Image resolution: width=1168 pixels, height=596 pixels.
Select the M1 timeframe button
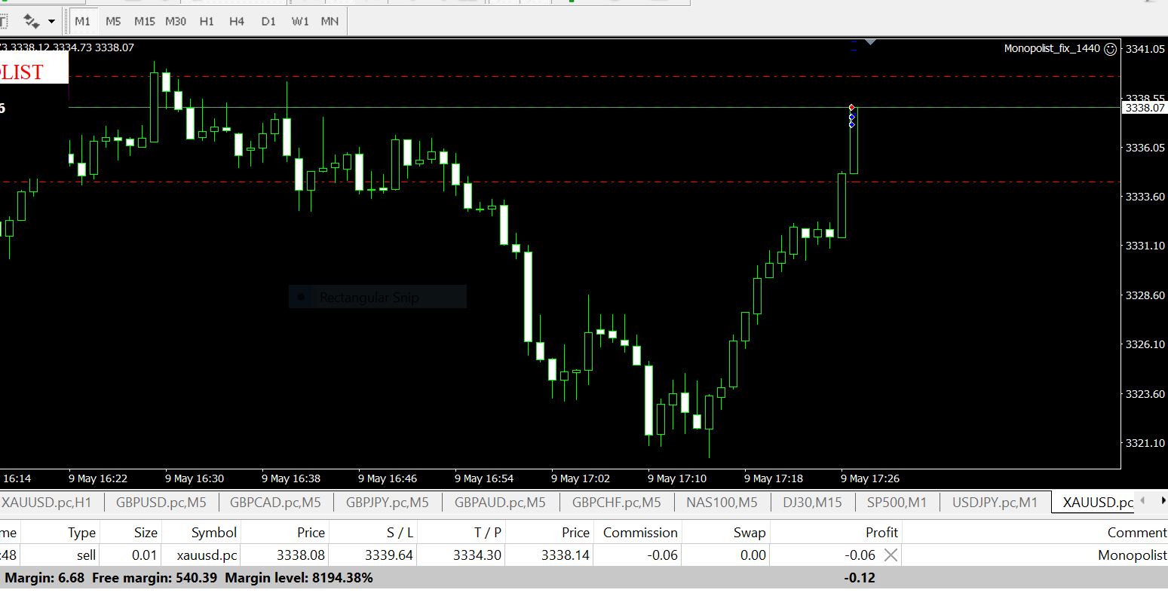[82, 21]
